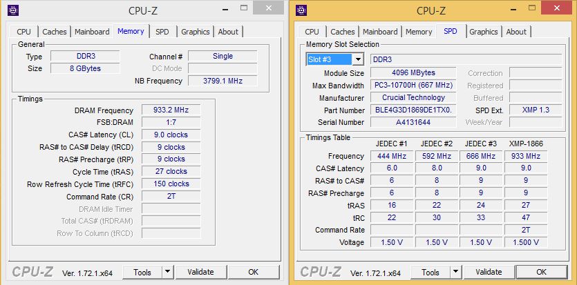Image resolution: width=577 pixels, height=285 pixels.
Task: Close the left CPU-Z window
Action: coord(269,8)
